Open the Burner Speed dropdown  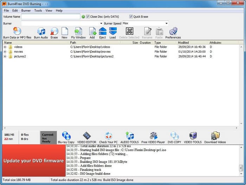tap(167, 24)
